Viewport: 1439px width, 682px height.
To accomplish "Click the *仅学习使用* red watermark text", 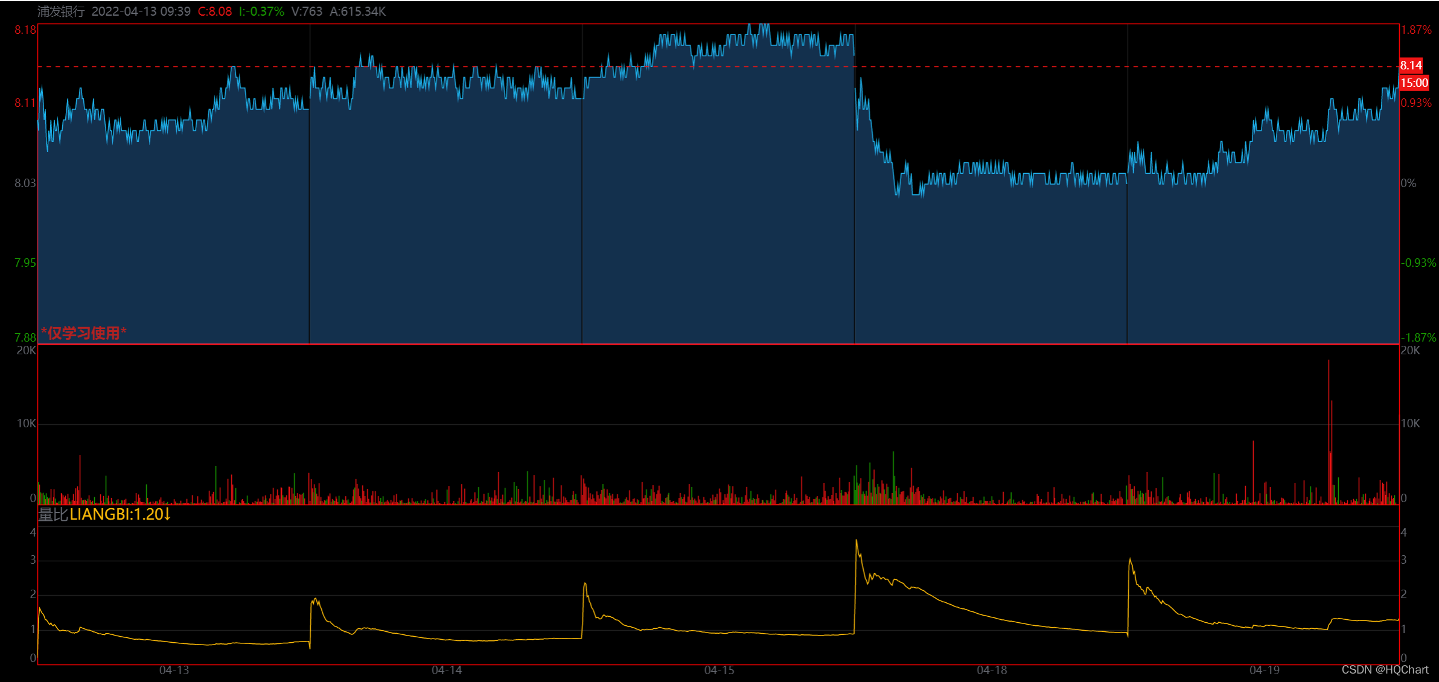I will coord(83,333).
